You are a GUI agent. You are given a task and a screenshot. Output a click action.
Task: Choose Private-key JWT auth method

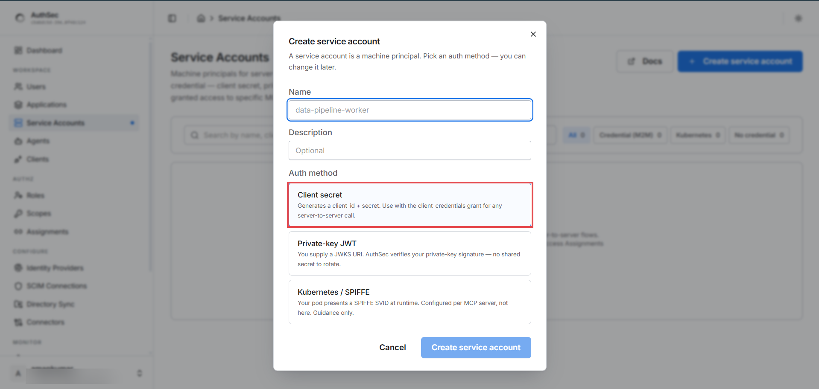[x=409, y=253]
